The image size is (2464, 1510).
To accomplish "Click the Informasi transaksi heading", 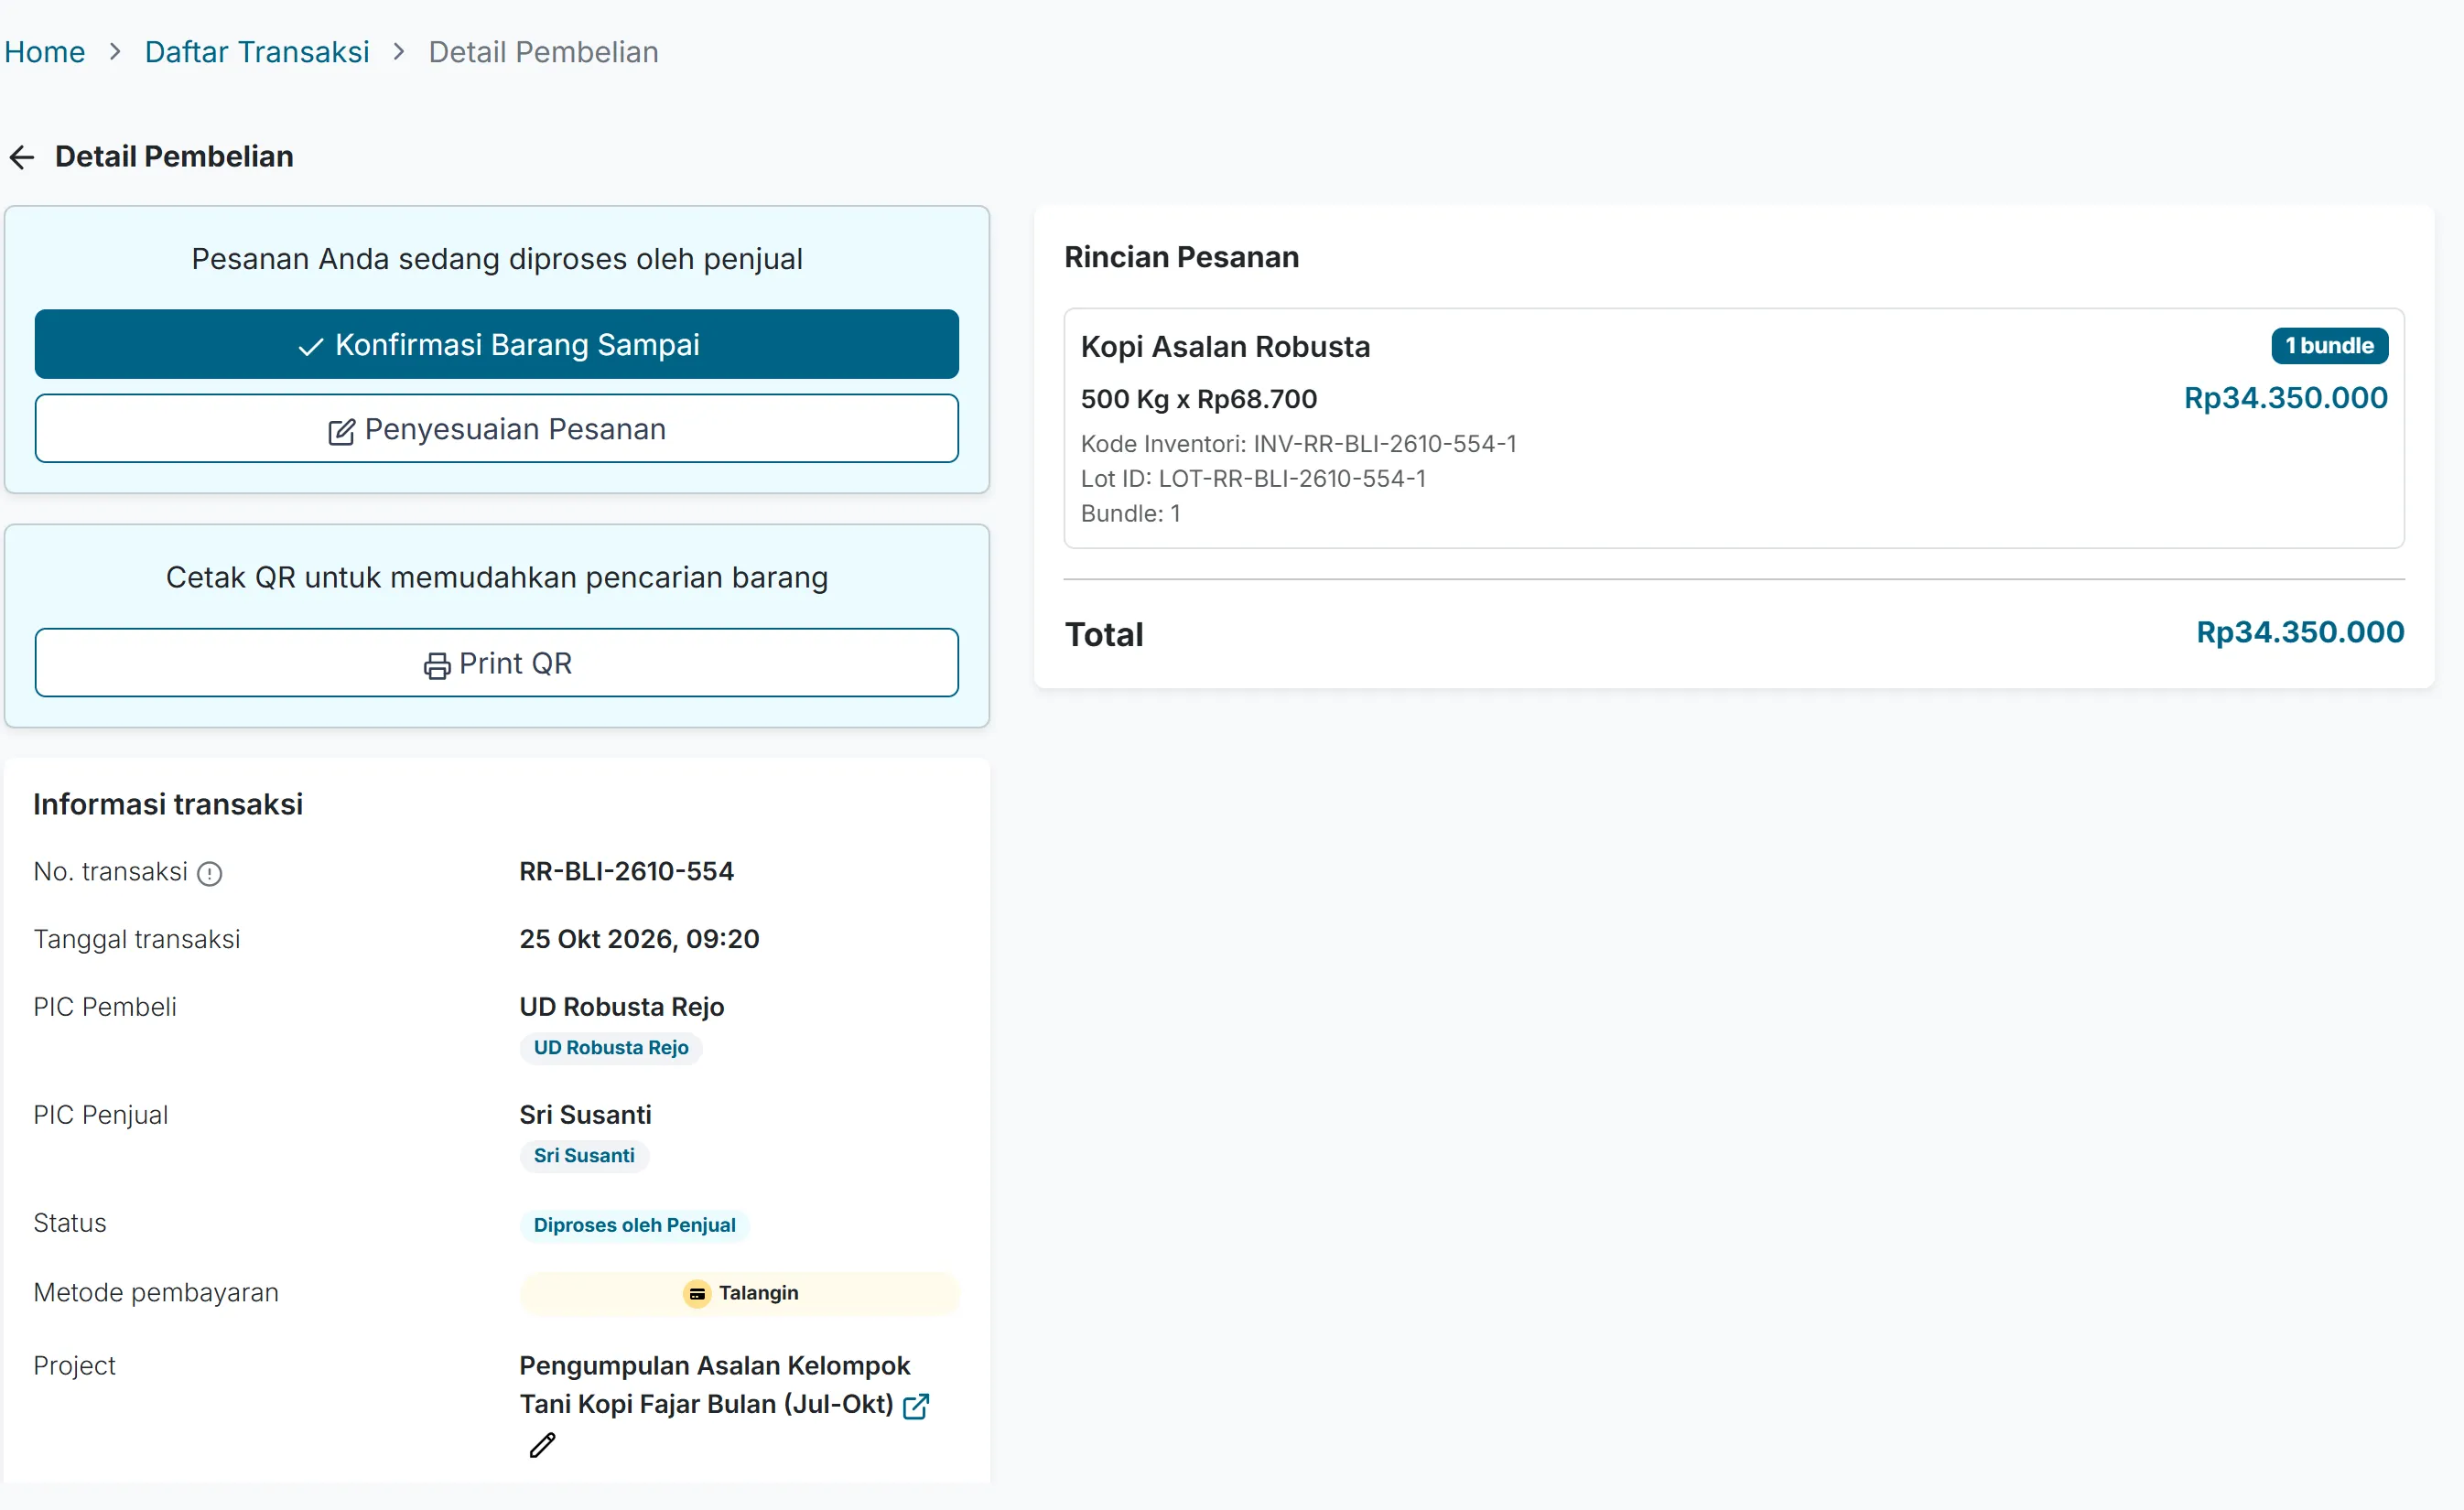I will click(x=168, y=805).
